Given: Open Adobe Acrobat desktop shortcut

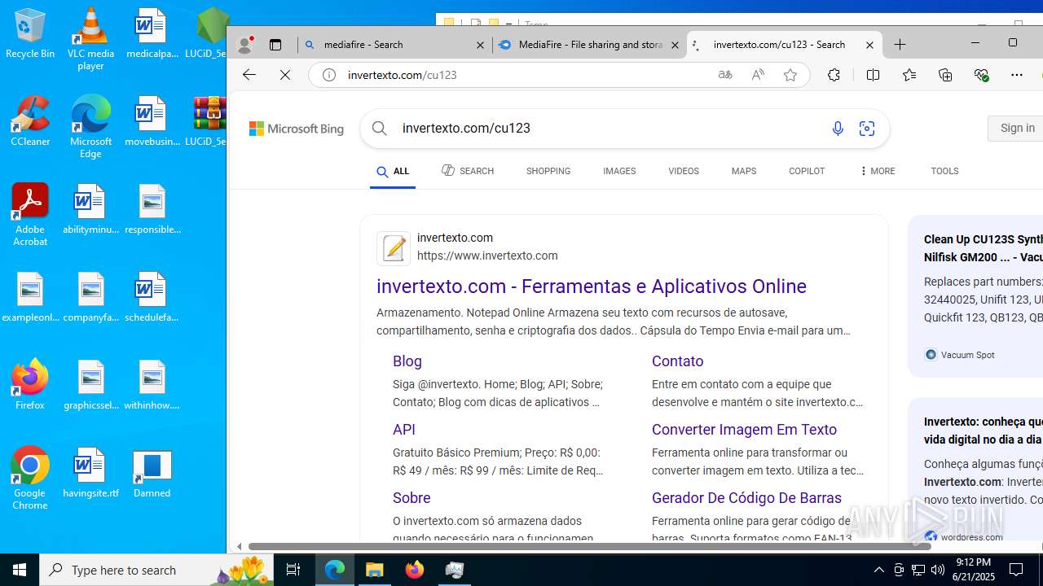Looking at the screenshot, I should (30, 215).
